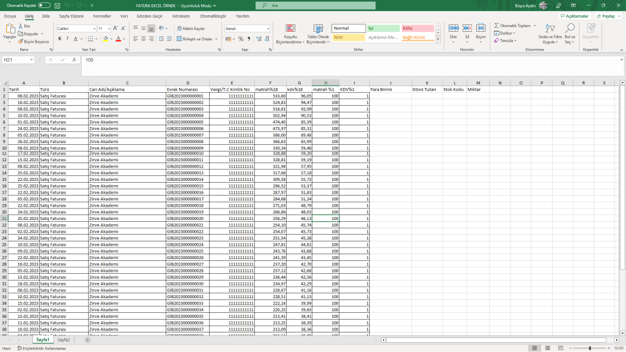Toggle Wrap Text (Metni Kaydır)
Image resolution: width=626 pixels, height=352 pixels.
(190, 28)
